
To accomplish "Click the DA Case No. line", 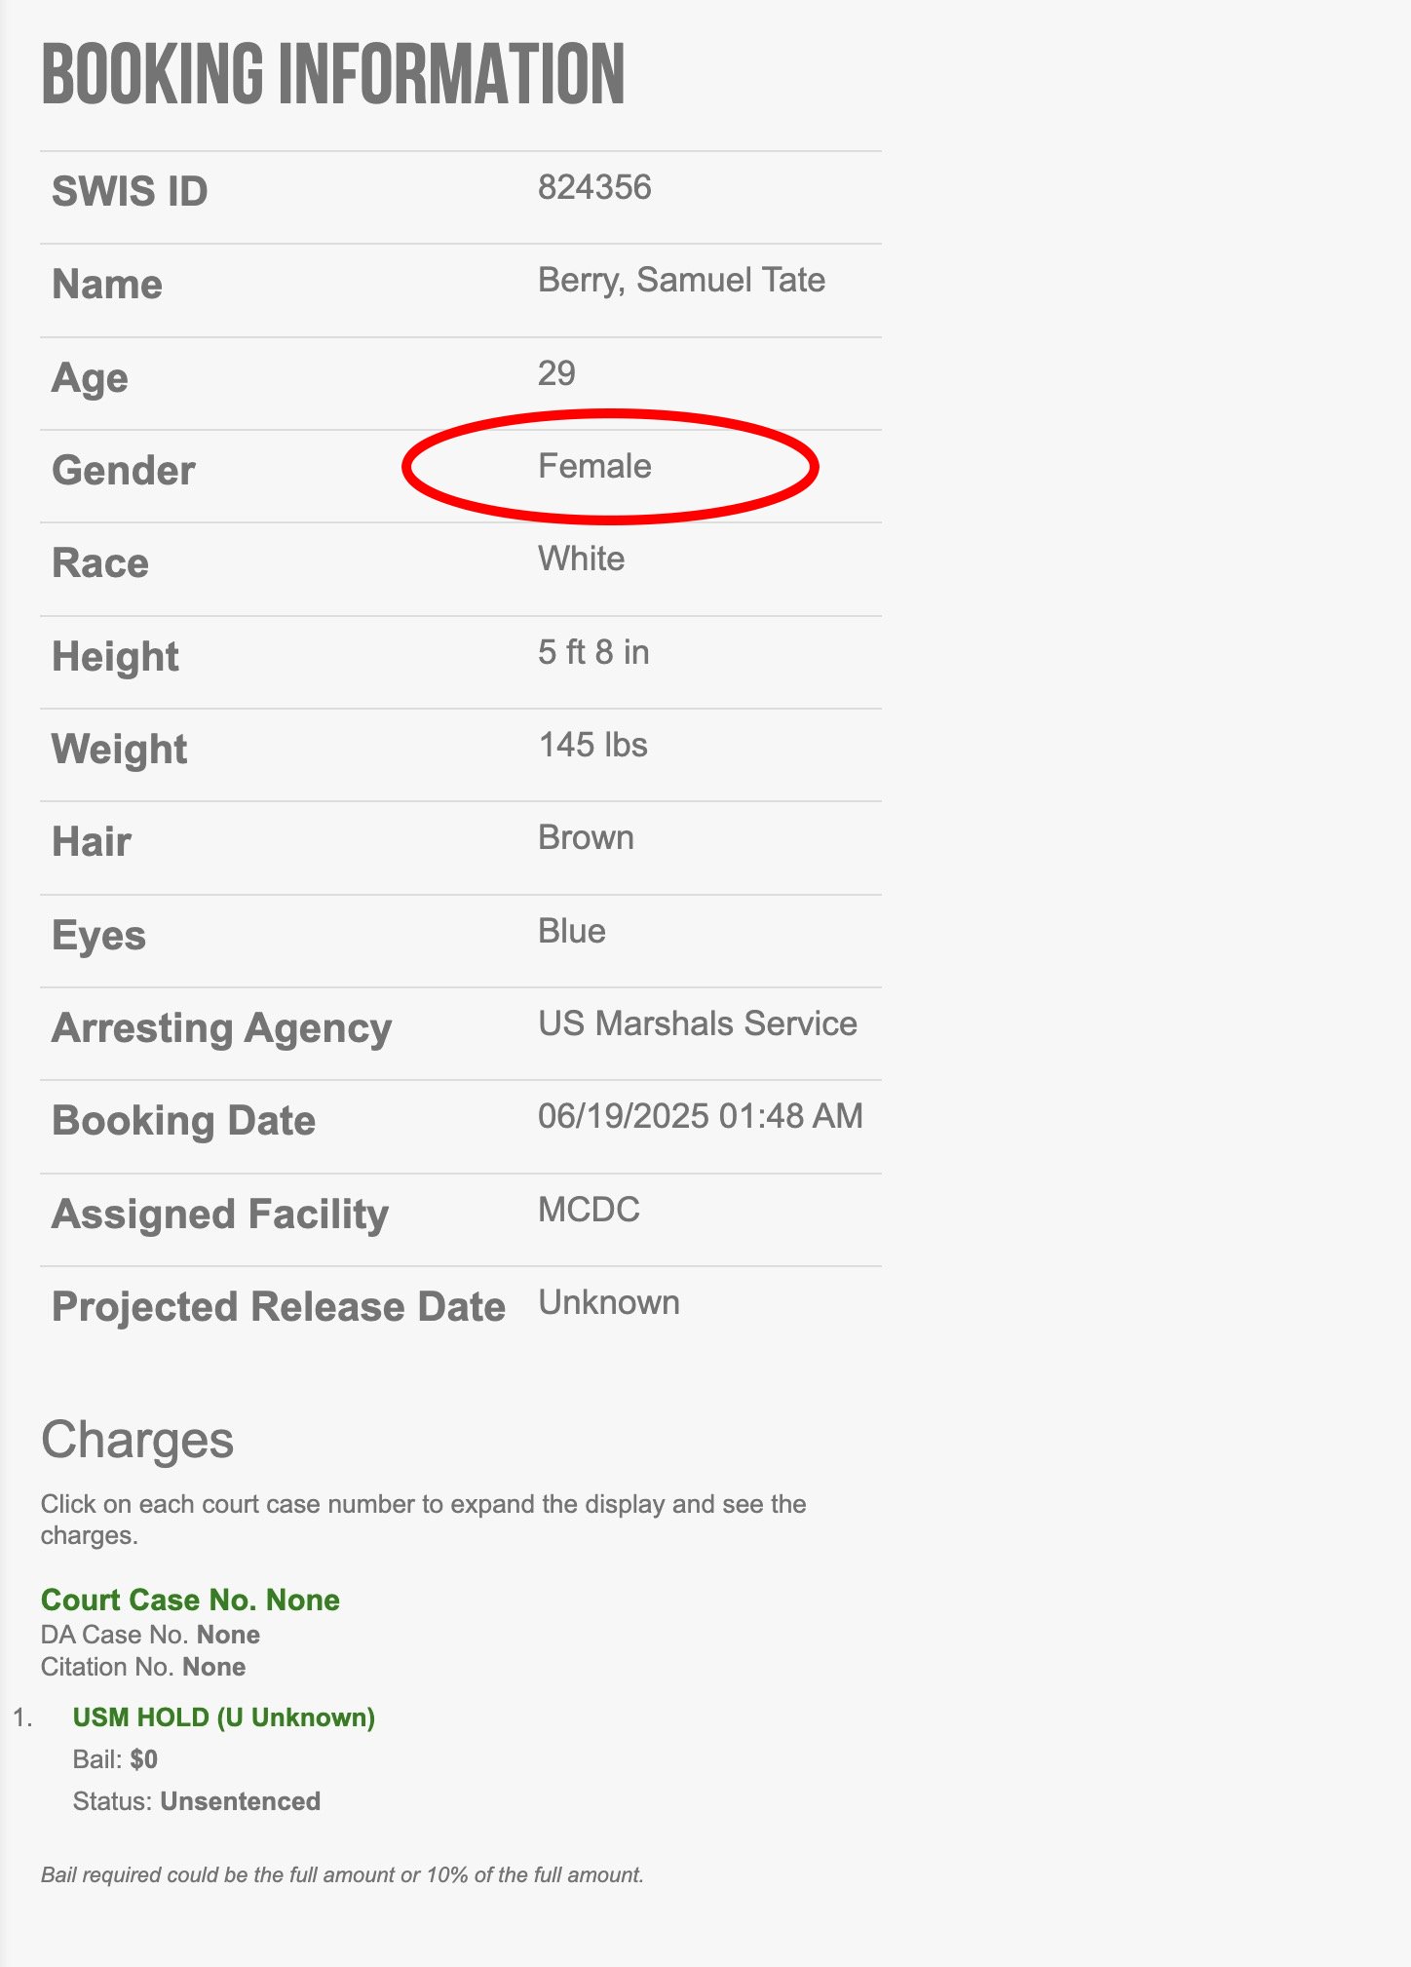I will 150,1635.
